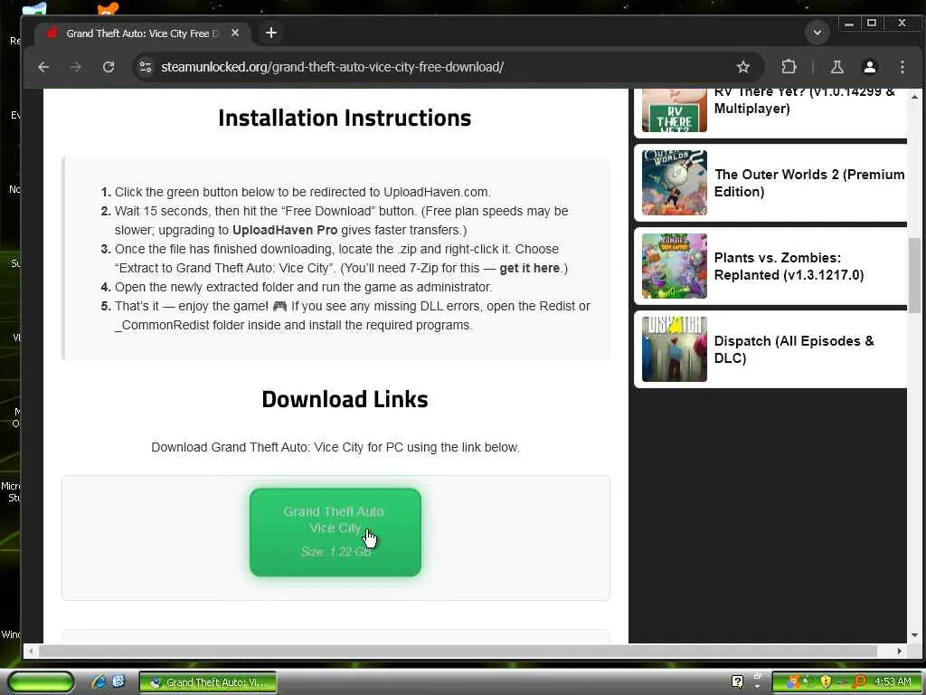Viewport: 926px width, 695px height.
Task: Click The Outer Worlds 2 cover thumbnail
Action: tap(674, 183)
